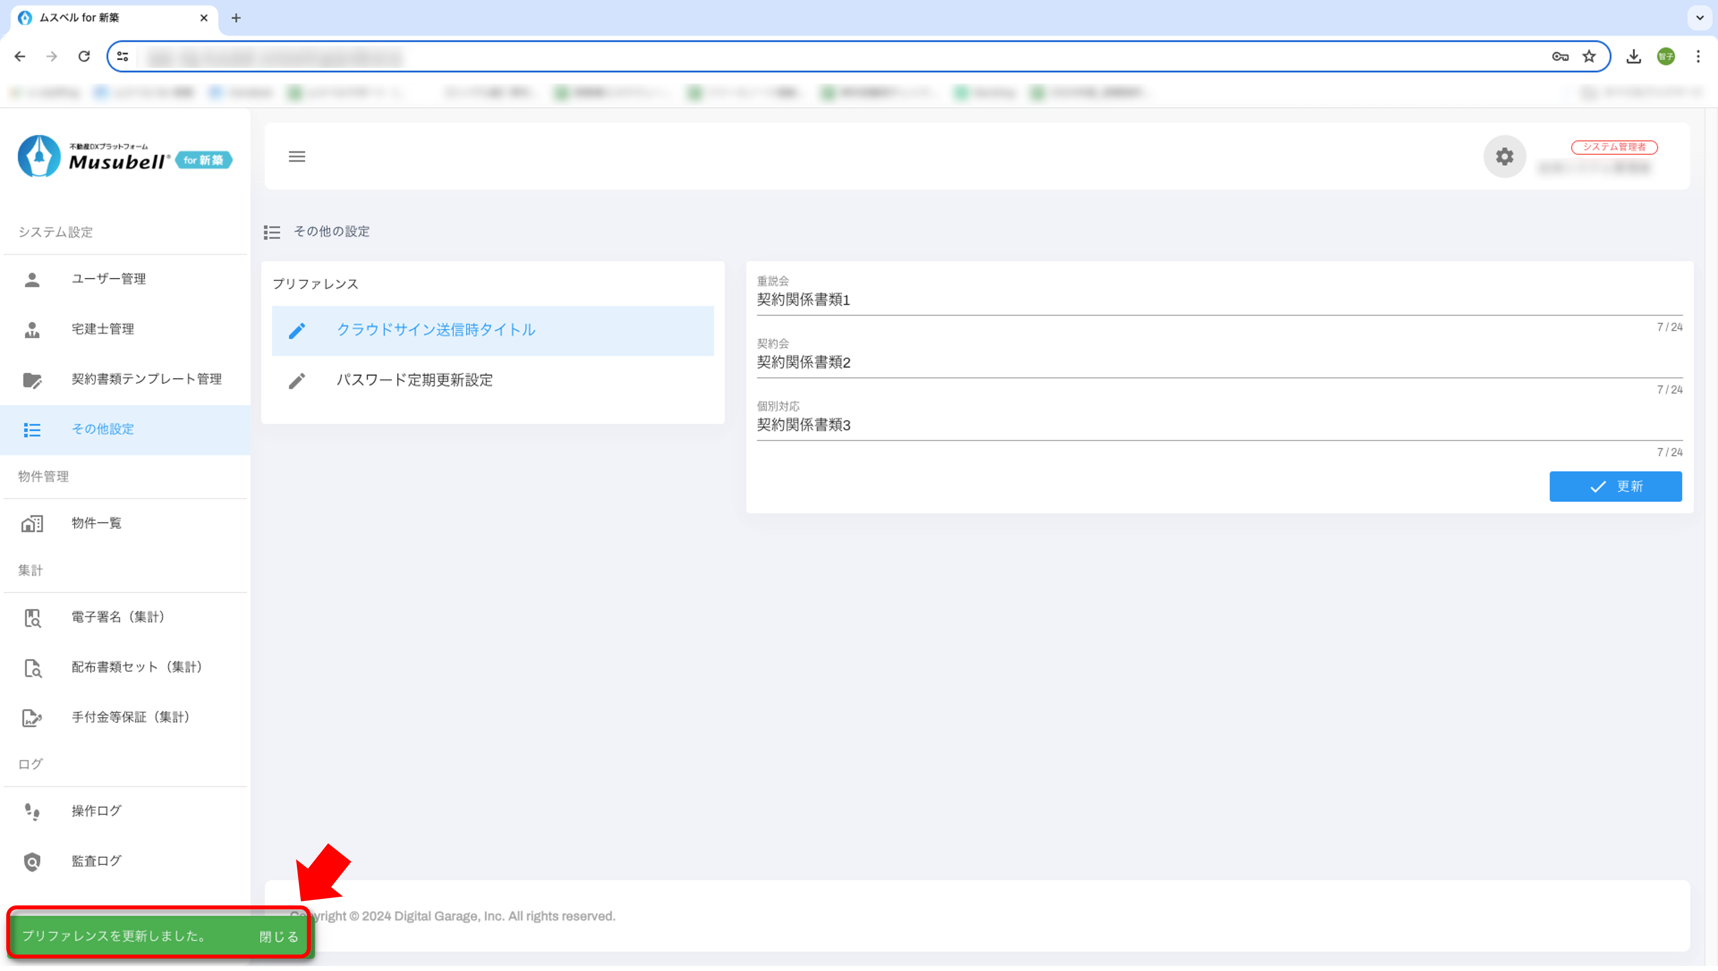Screen dimensions: 1718x971
Task: Click the 操作ログ footprints icon
Action: 32,812
